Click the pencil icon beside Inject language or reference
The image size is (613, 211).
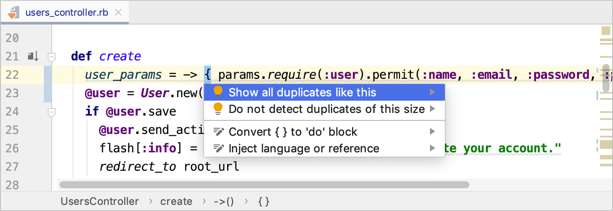click(x=218, y=148)
